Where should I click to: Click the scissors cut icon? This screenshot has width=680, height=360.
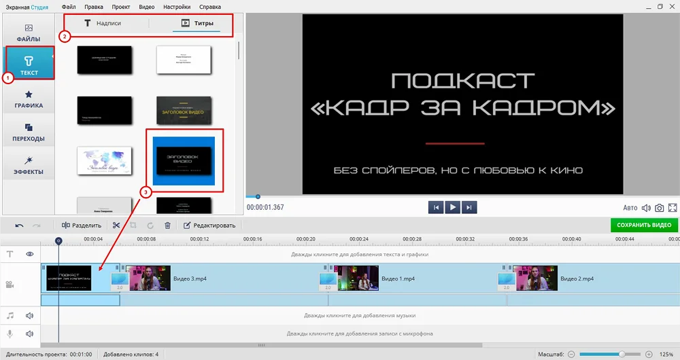point(116,226)
